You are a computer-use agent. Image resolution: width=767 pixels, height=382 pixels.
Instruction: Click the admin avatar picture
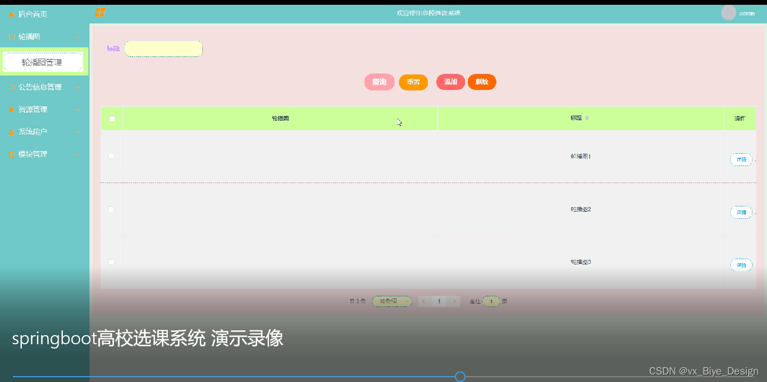click(728, 13)
